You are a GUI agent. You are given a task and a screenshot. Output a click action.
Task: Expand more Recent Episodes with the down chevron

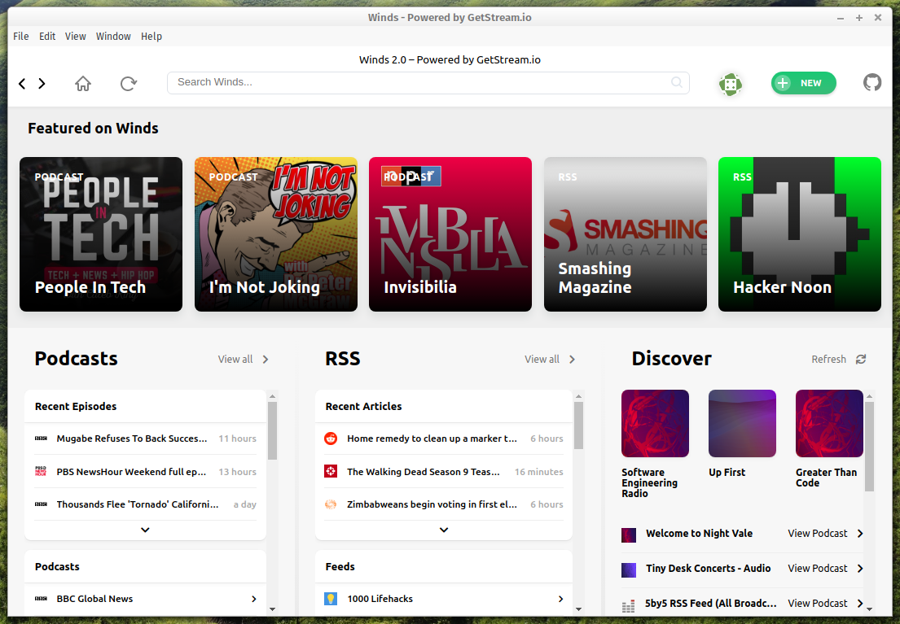coord(145,530)
